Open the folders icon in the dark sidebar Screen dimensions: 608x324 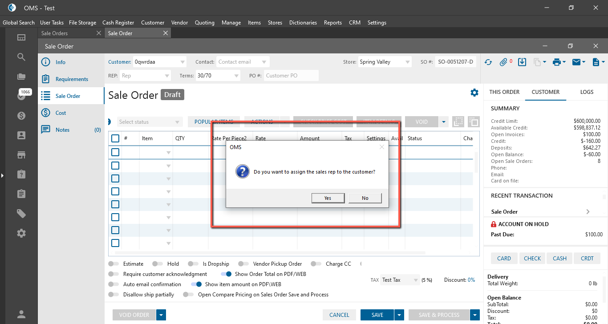pyautogui.click(x=21, y=77)
